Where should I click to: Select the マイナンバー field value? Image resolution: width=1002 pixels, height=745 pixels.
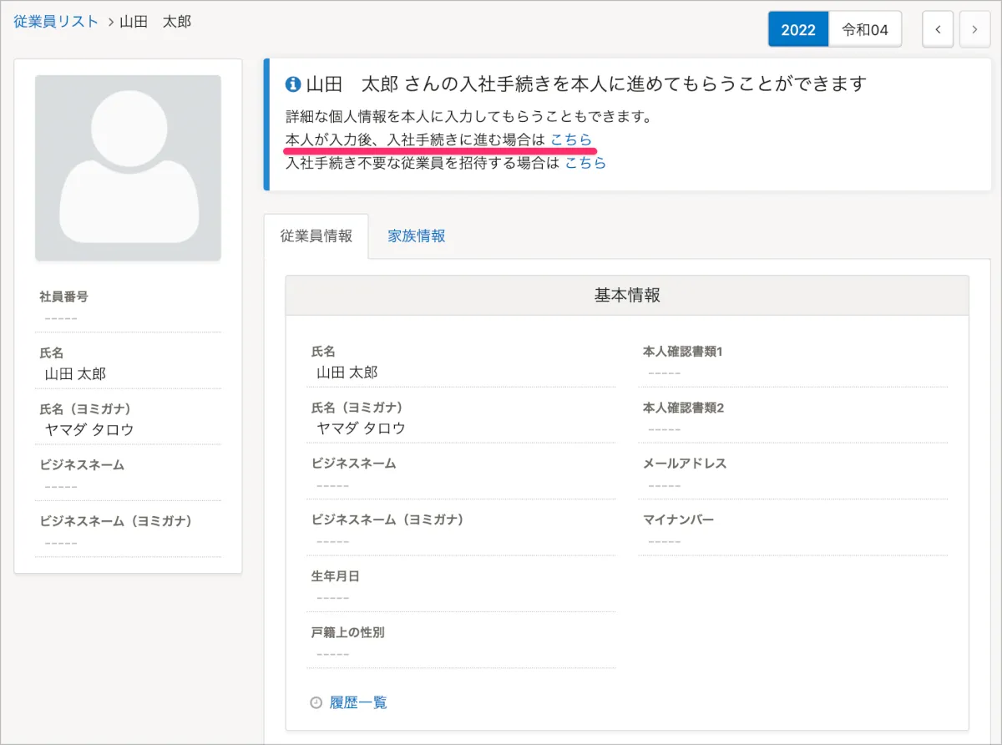[x=664, y=541]
